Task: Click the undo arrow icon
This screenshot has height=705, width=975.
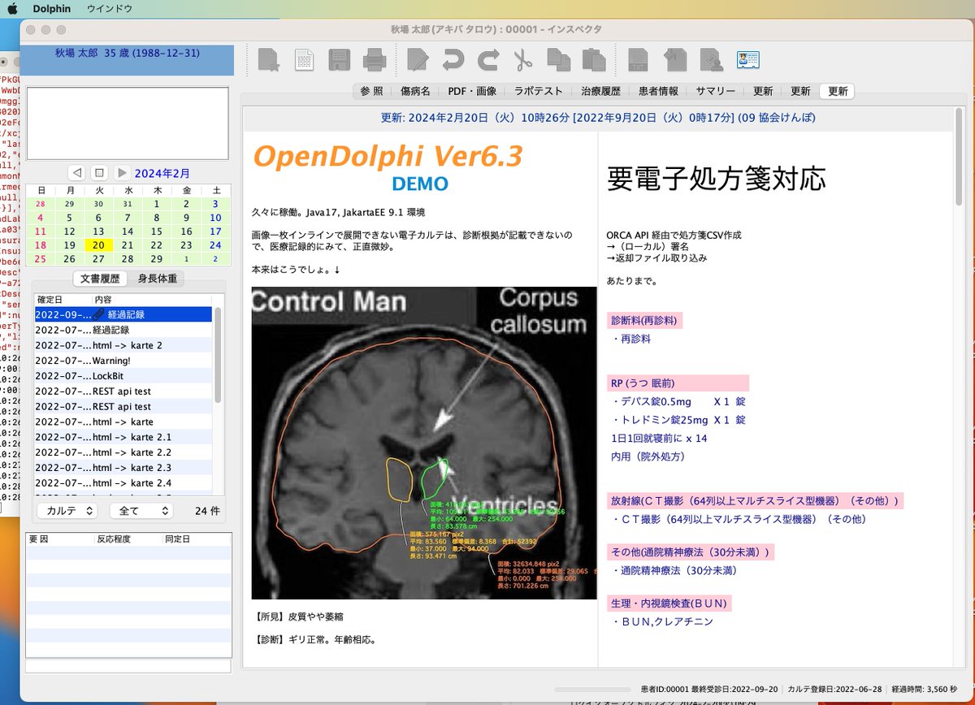Action: pos(453,60)
